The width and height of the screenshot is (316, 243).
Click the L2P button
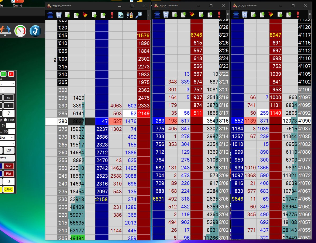tap(9, 150)
